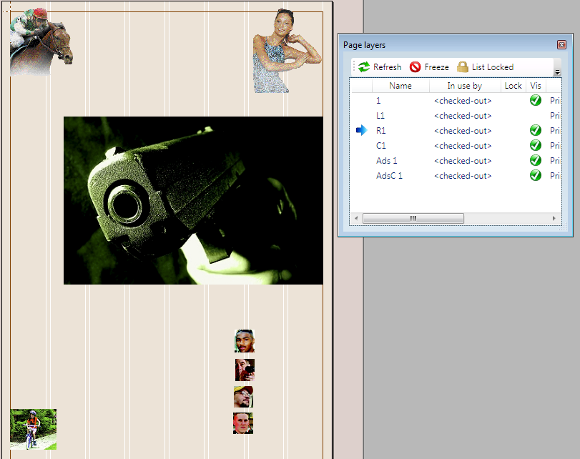The image size is (580, 459).
Task: Click the Vis column header
Action: tap(536, 86)
